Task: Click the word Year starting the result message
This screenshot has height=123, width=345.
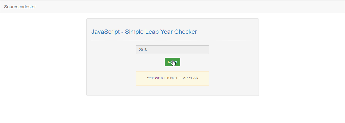Action: coord(150,78)
